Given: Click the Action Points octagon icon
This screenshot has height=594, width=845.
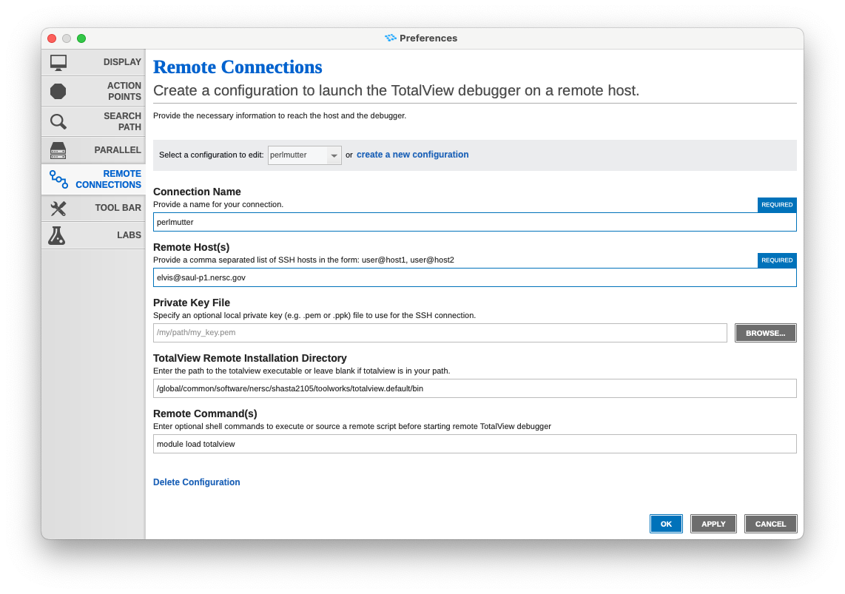Looking at the screenshot, I should pyautogui.click(x=58, y=91).
